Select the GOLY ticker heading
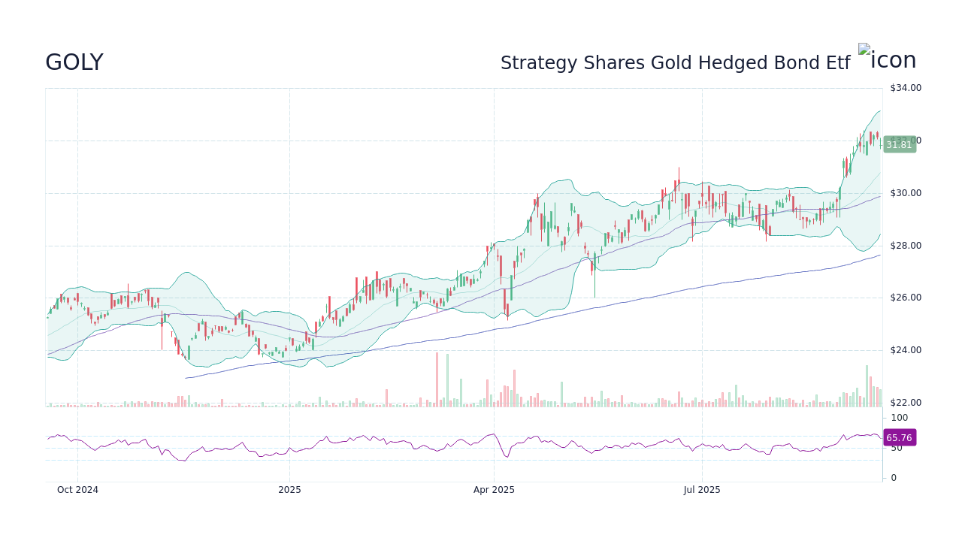This screenshot has height=541, width=962. pos(74,62)
